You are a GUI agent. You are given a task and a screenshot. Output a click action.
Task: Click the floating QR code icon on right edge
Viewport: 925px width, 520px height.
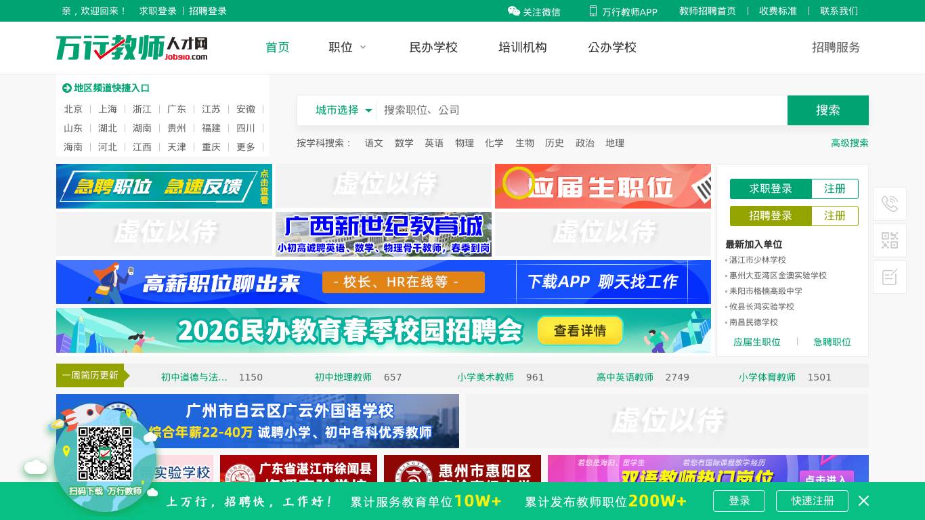(889, 240)
